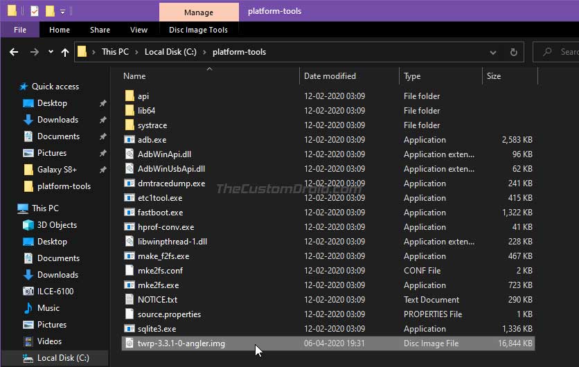Switch to the Home ribbon tab
Viewport: 579px width, 367px height.
coord(60,30)
